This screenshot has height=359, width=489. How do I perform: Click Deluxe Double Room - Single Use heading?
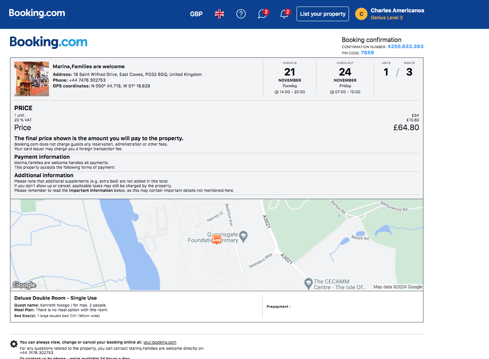click(x=56, y=298)
